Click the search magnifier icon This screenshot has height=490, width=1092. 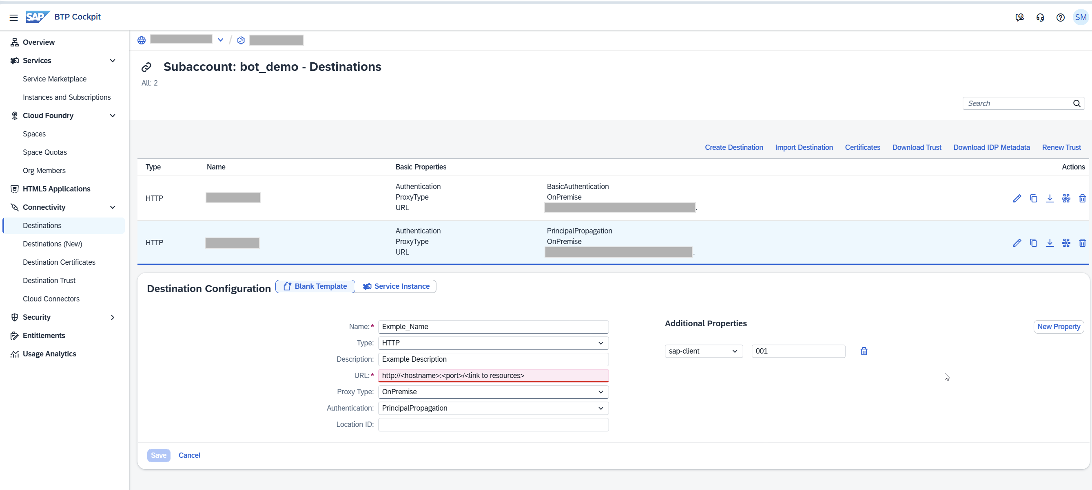pyautogui.click(x=1076, y=103)
